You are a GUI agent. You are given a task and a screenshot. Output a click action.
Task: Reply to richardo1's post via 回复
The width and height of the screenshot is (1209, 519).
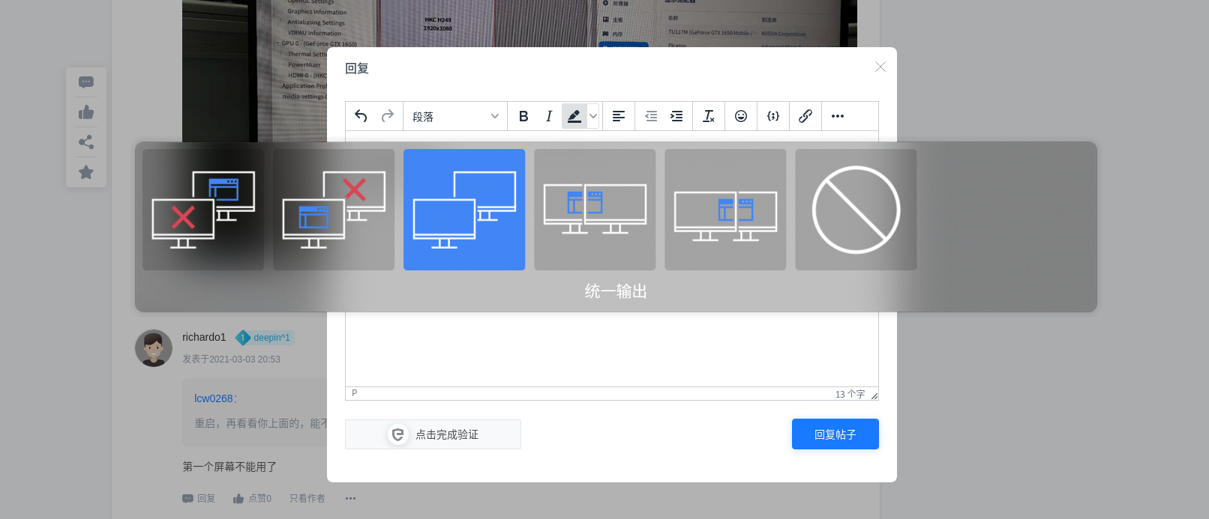coord(199,498)
